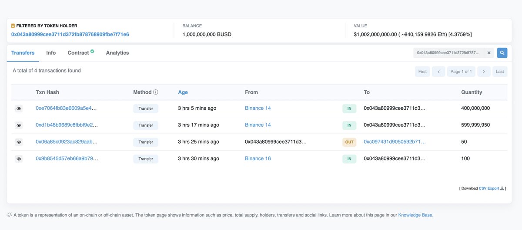
Task: Open transaction hash 0x06a85c0923ac829aab
Action: (x=67, y=142)
